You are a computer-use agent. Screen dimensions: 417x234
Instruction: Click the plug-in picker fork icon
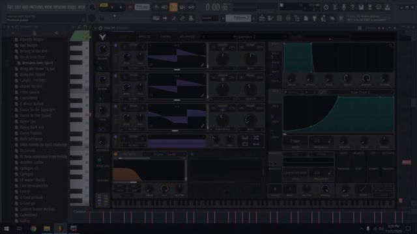[315, 18]
